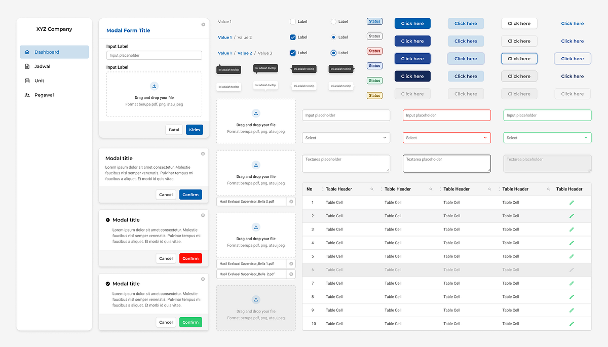Close the Modal Form Title dialog
This screenshot has height=347, width=608.
pos(203,24)
